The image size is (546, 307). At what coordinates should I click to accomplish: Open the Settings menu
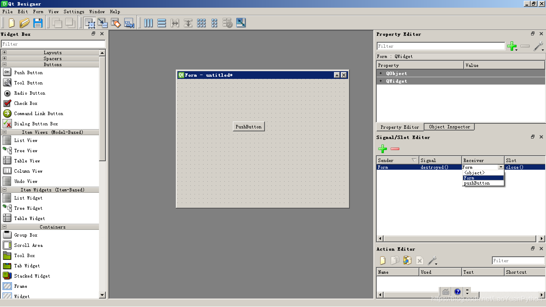[74, 12]
